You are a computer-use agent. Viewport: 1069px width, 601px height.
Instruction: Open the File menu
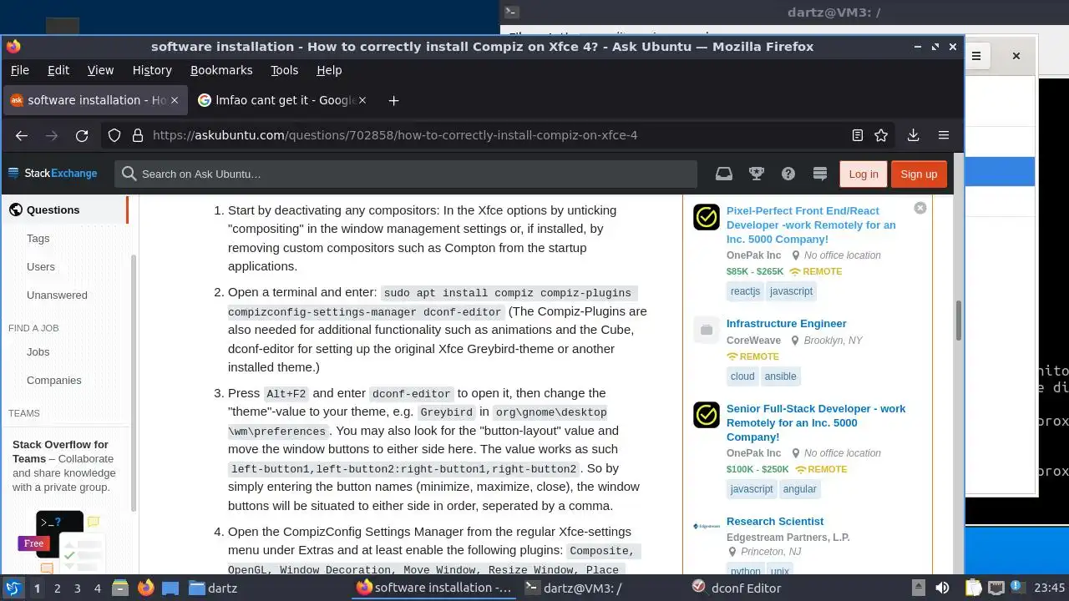tap(19, 70)
